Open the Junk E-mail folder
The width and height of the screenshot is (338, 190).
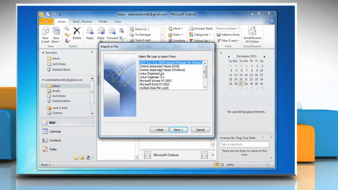click(x=60, y=108)
